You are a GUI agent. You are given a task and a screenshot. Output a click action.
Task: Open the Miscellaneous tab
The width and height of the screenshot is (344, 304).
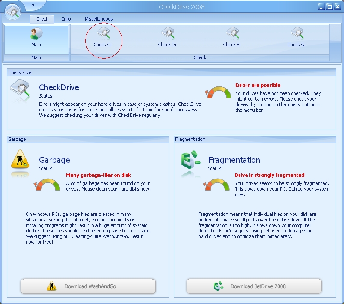99,19
